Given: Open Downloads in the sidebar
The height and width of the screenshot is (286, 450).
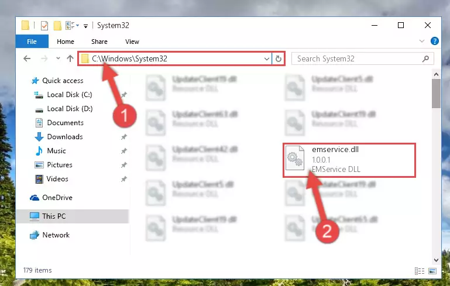Looking at the screenshot, I should [x=65, y=137].
